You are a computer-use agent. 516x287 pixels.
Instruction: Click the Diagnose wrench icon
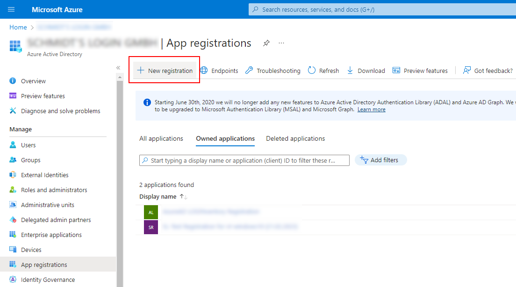13,111
